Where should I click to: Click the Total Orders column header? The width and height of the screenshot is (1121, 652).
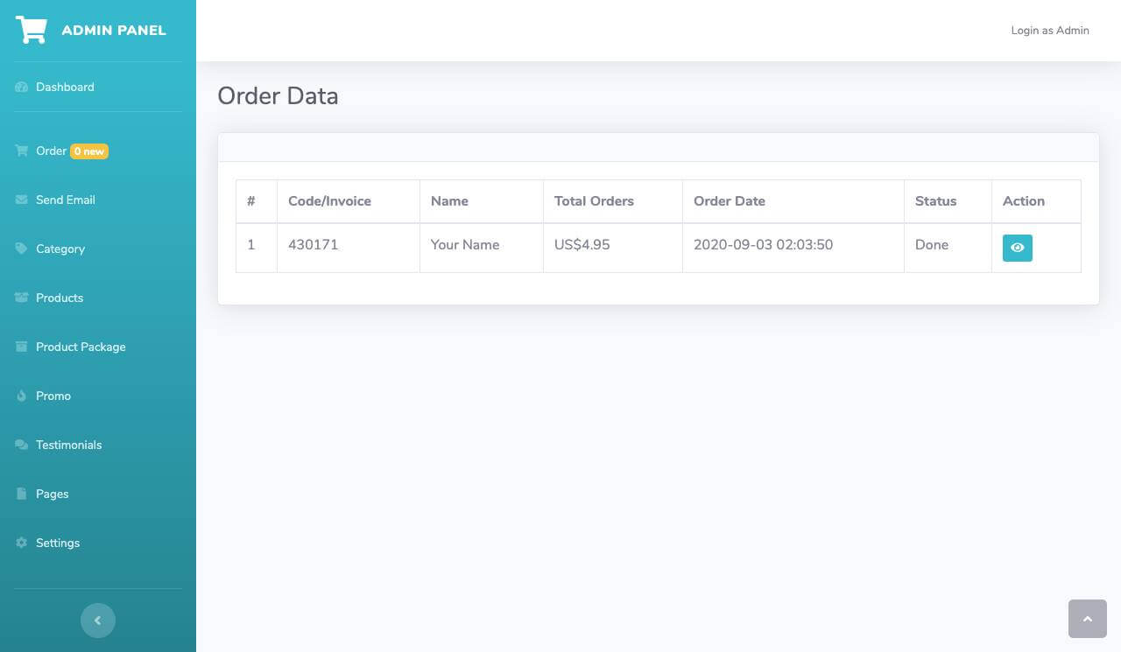pos(613,201)
